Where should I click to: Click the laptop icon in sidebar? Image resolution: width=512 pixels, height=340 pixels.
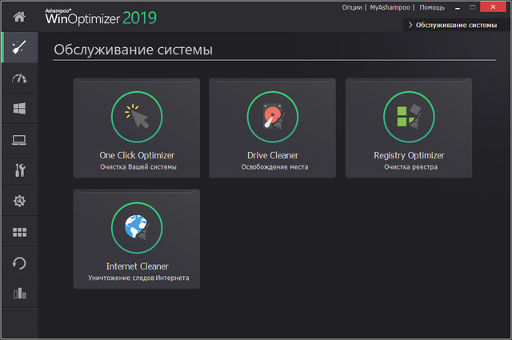pos(19,139)
